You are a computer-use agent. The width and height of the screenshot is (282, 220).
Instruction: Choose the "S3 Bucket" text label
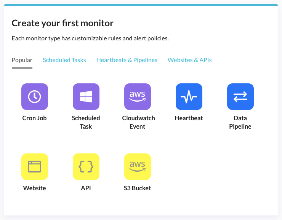137,188
